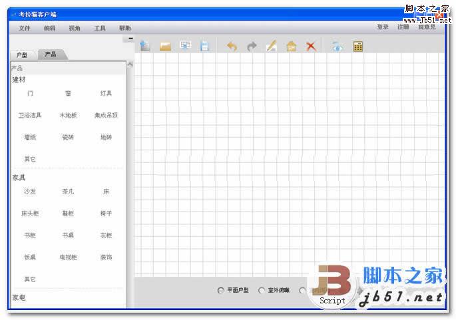Choose 床 furniture category
This screenshot has height=320, width=456.
[106, 192]
